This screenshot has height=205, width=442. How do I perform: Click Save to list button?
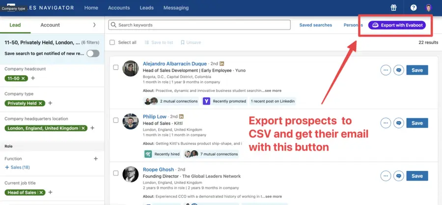pyautogui.click(x=159, y=43)
